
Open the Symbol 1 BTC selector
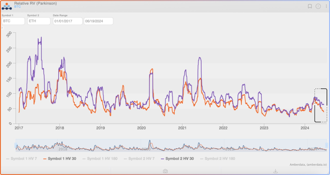coord(13,21)
